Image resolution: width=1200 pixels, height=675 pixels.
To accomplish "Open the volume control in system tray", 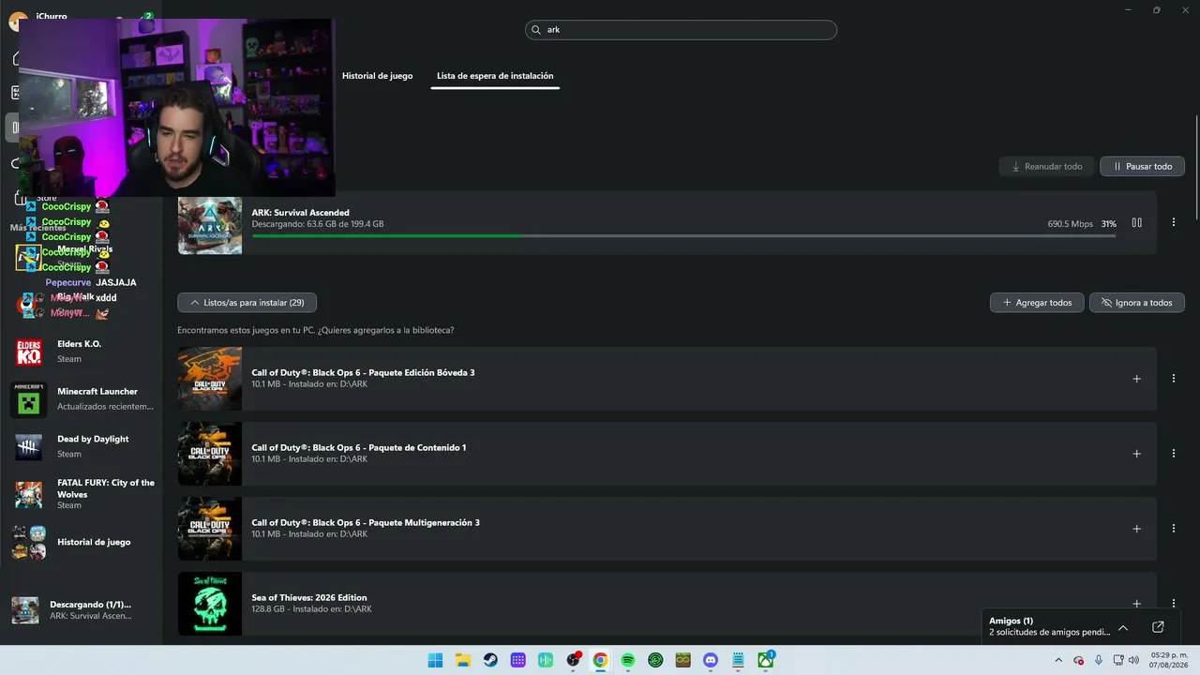I will click(x=1135, y=660).
